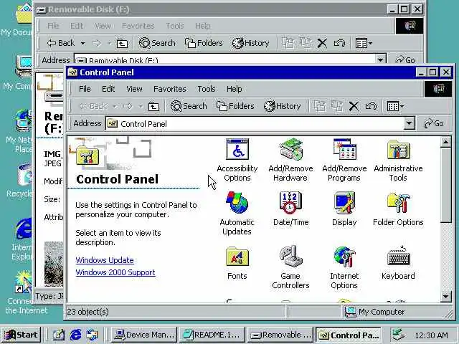Click History in Control Panel toolbar

pos(283,106)
